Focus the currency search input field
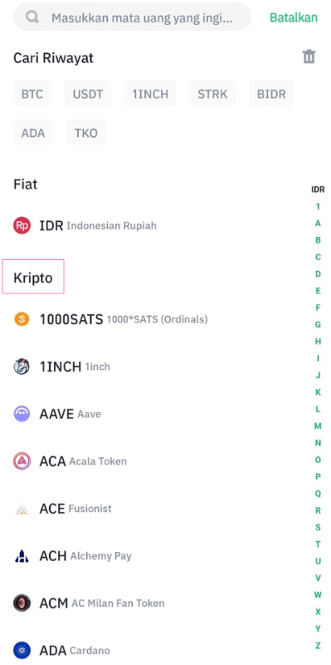 [133, 17]
